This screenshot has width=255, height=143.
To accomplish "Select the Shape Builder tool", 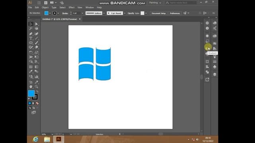I will point(31,62).
